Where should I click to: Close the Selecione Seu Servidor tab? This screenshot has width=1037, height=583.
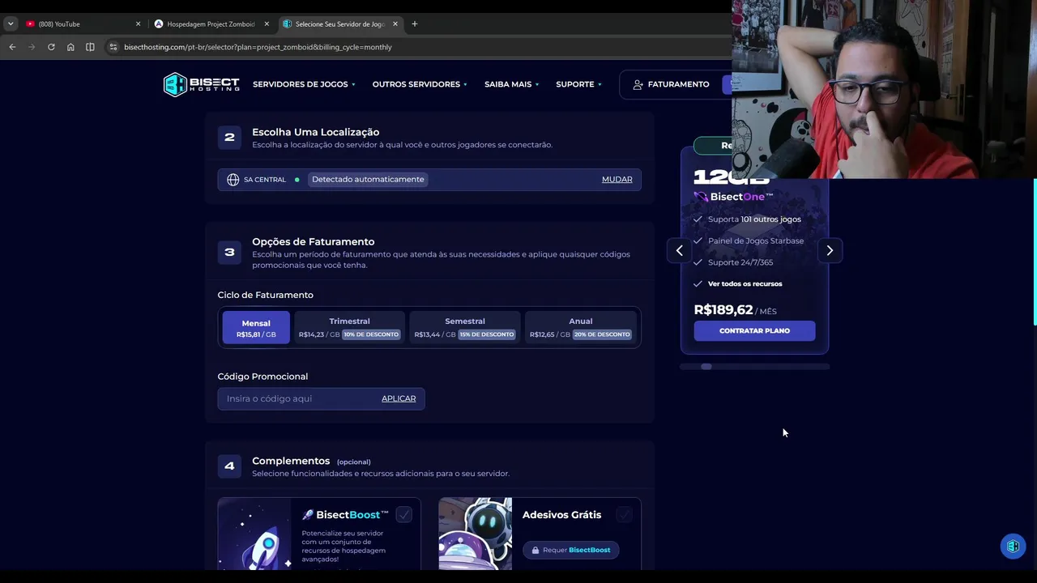coord(395,24)
